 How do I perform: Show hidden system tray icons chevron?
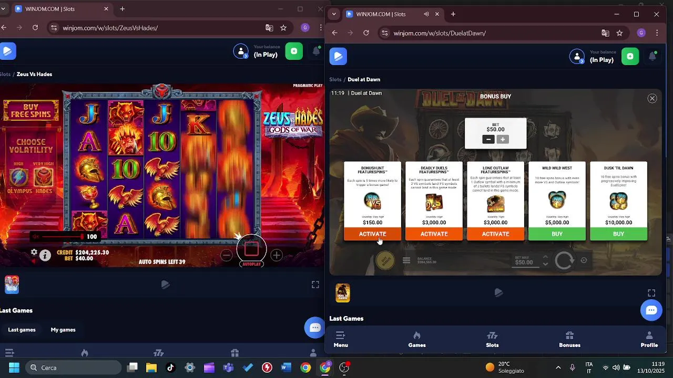[558, 367]
